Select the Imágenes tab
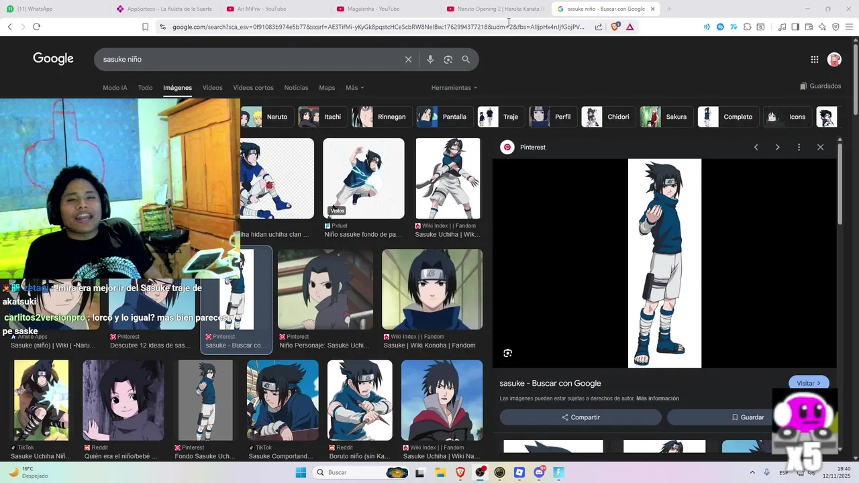This screenshot has width=859, height=483. tap(177, 88)
